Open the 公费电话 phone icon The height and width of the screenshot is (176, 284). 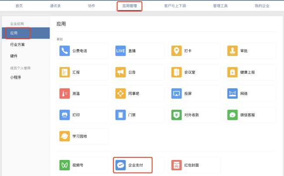[x=64, y=51]
